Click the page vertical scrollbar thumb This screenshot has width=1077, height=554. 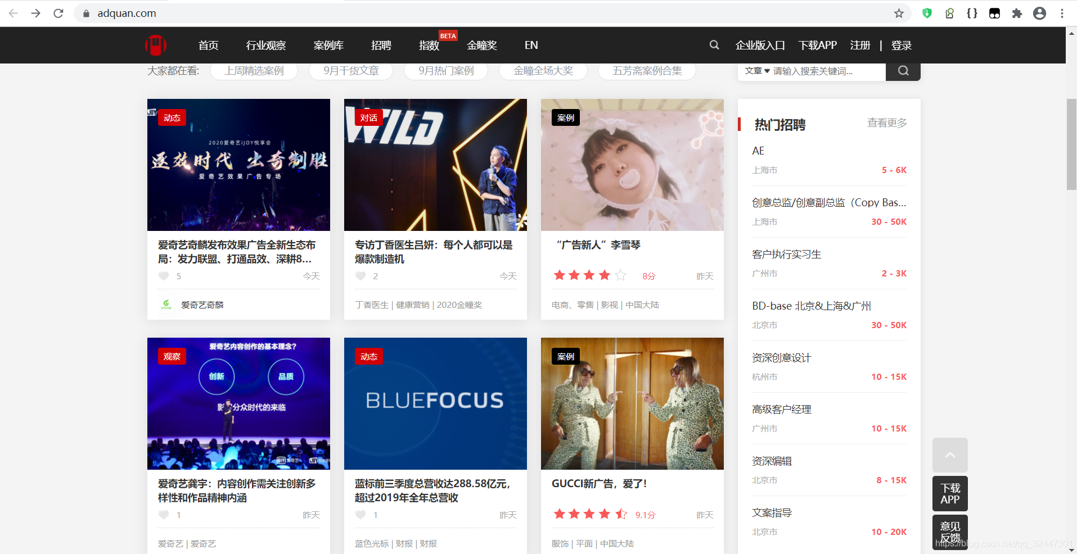coord(1071,144)
